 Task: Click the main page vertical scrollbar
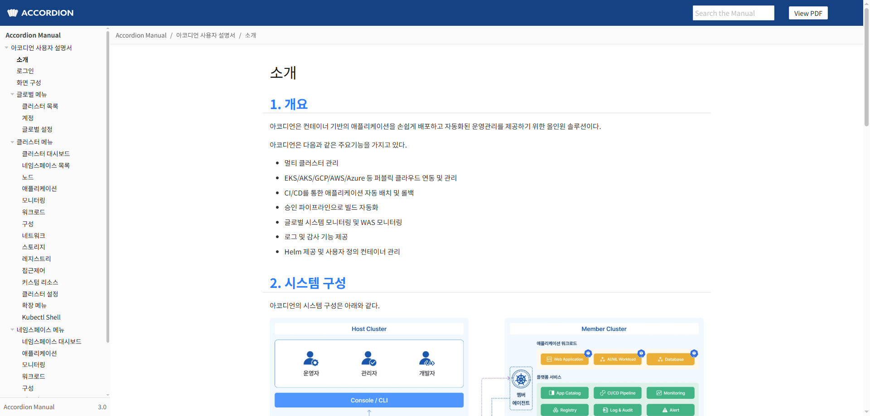[x=866, y=68]
